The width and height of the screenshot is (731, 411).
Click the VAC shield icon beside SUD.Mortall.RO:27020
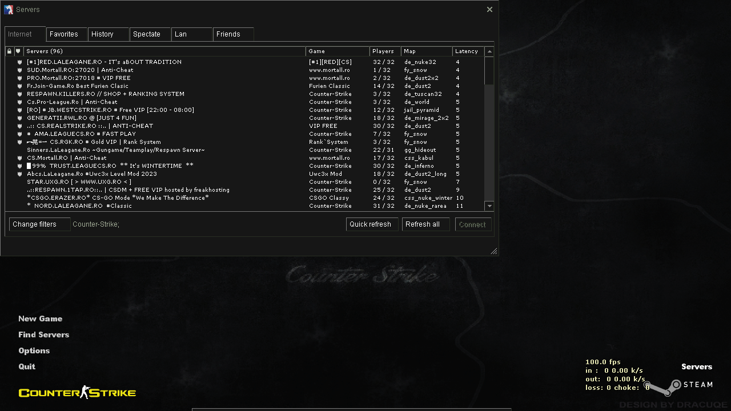tap(19, 70)
